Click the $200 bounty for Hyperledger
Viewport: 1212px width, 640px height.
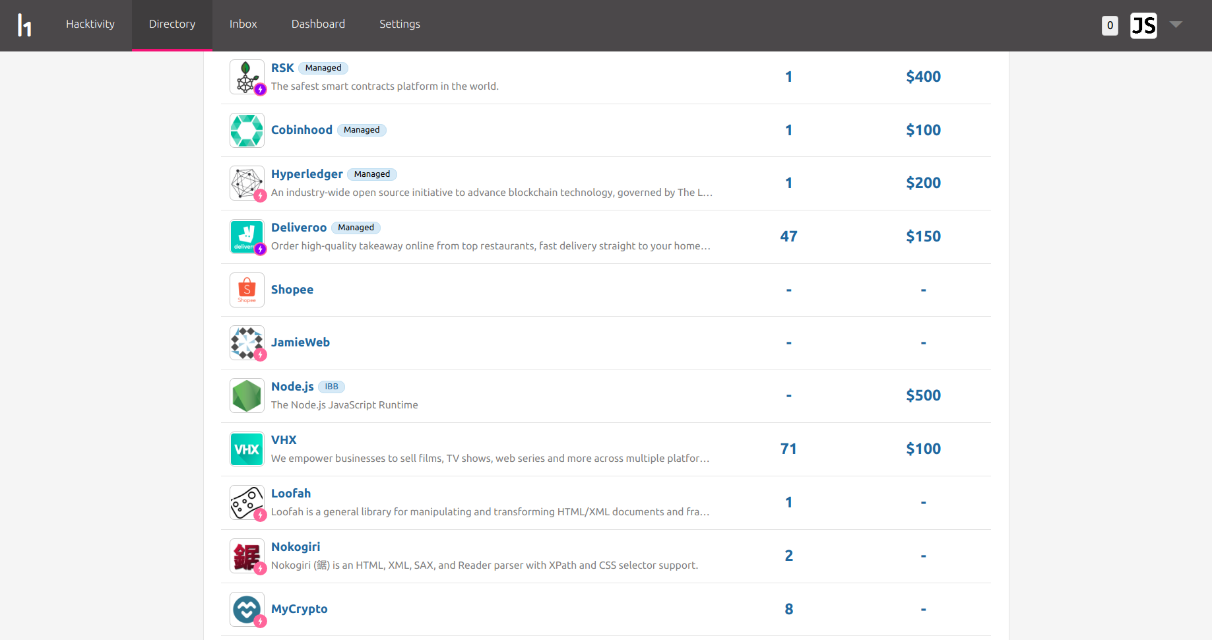[923, 183]
